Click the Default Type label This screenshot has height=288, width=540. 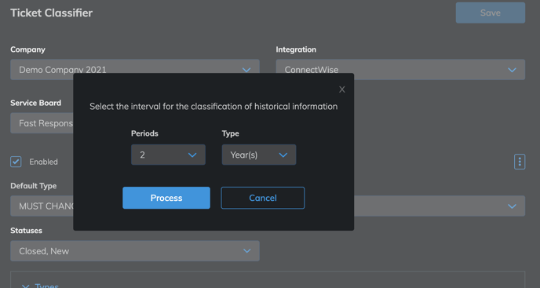(34, 186)
